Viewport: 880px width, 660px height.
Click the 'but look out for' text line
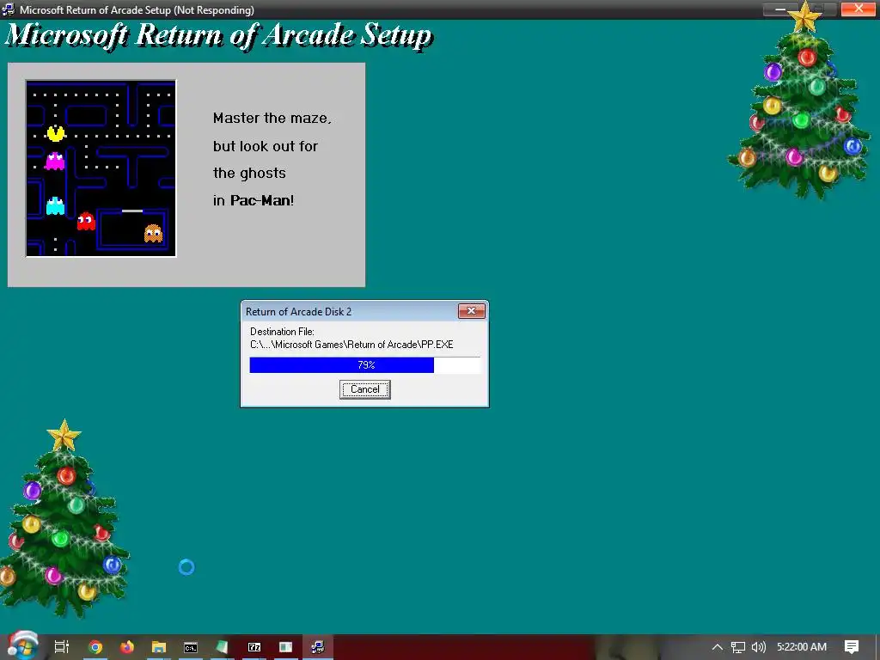[266, 146]
